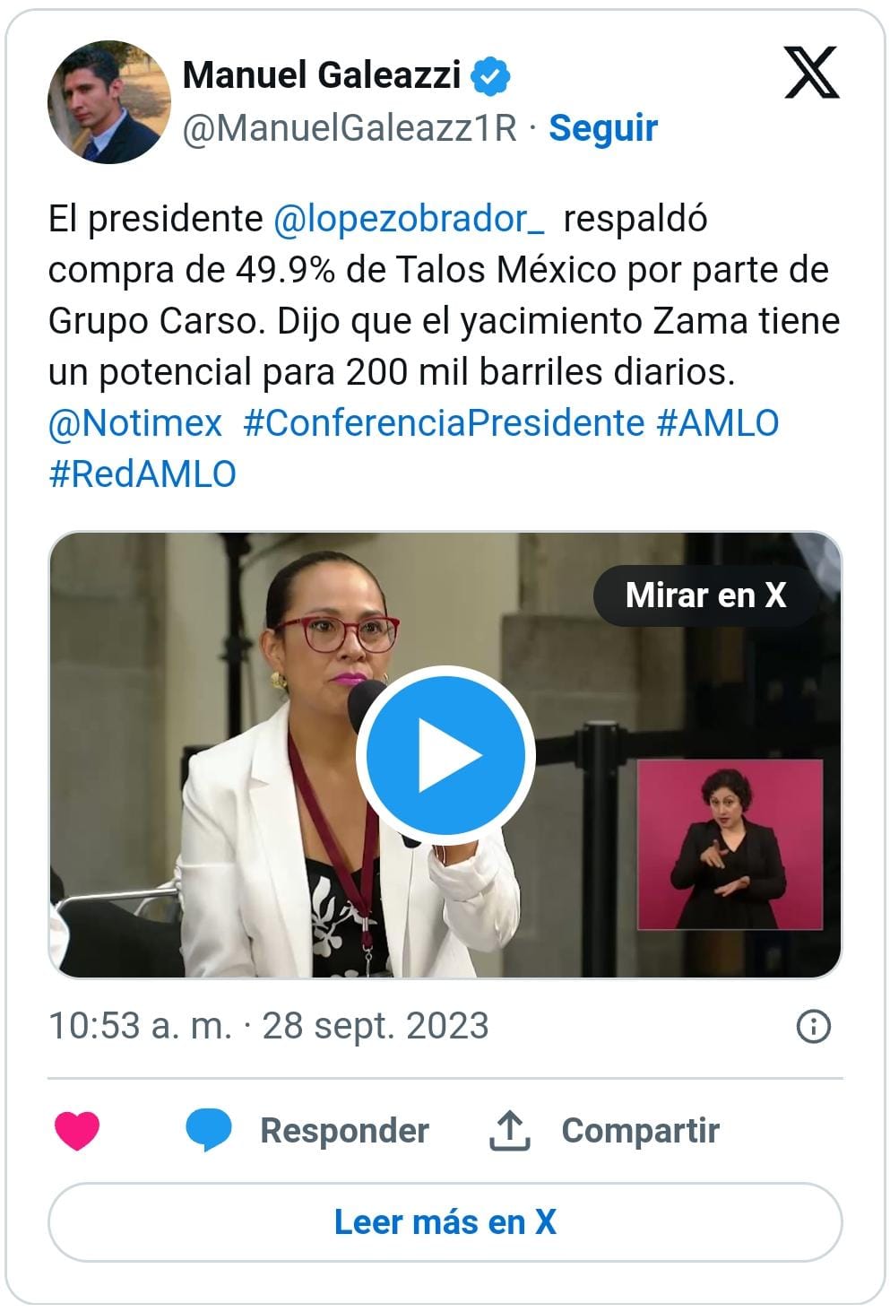Follow the account via Seguir
Viewport: 890px width, 1312px height.
point(603,128)
